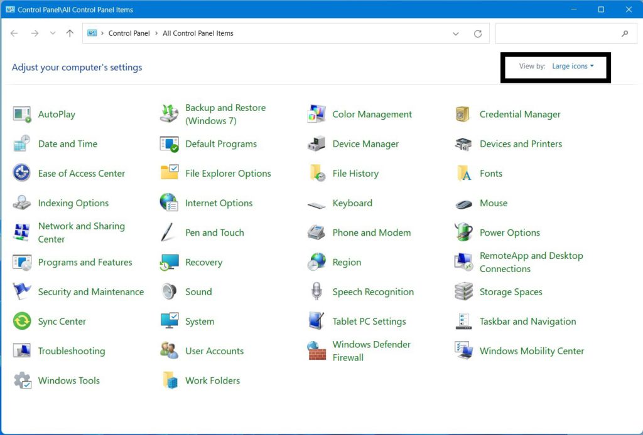Open the Device Manager icon
Image resolution: width=643 pixels, height=435 pixels.
click(x=316, y=144)
